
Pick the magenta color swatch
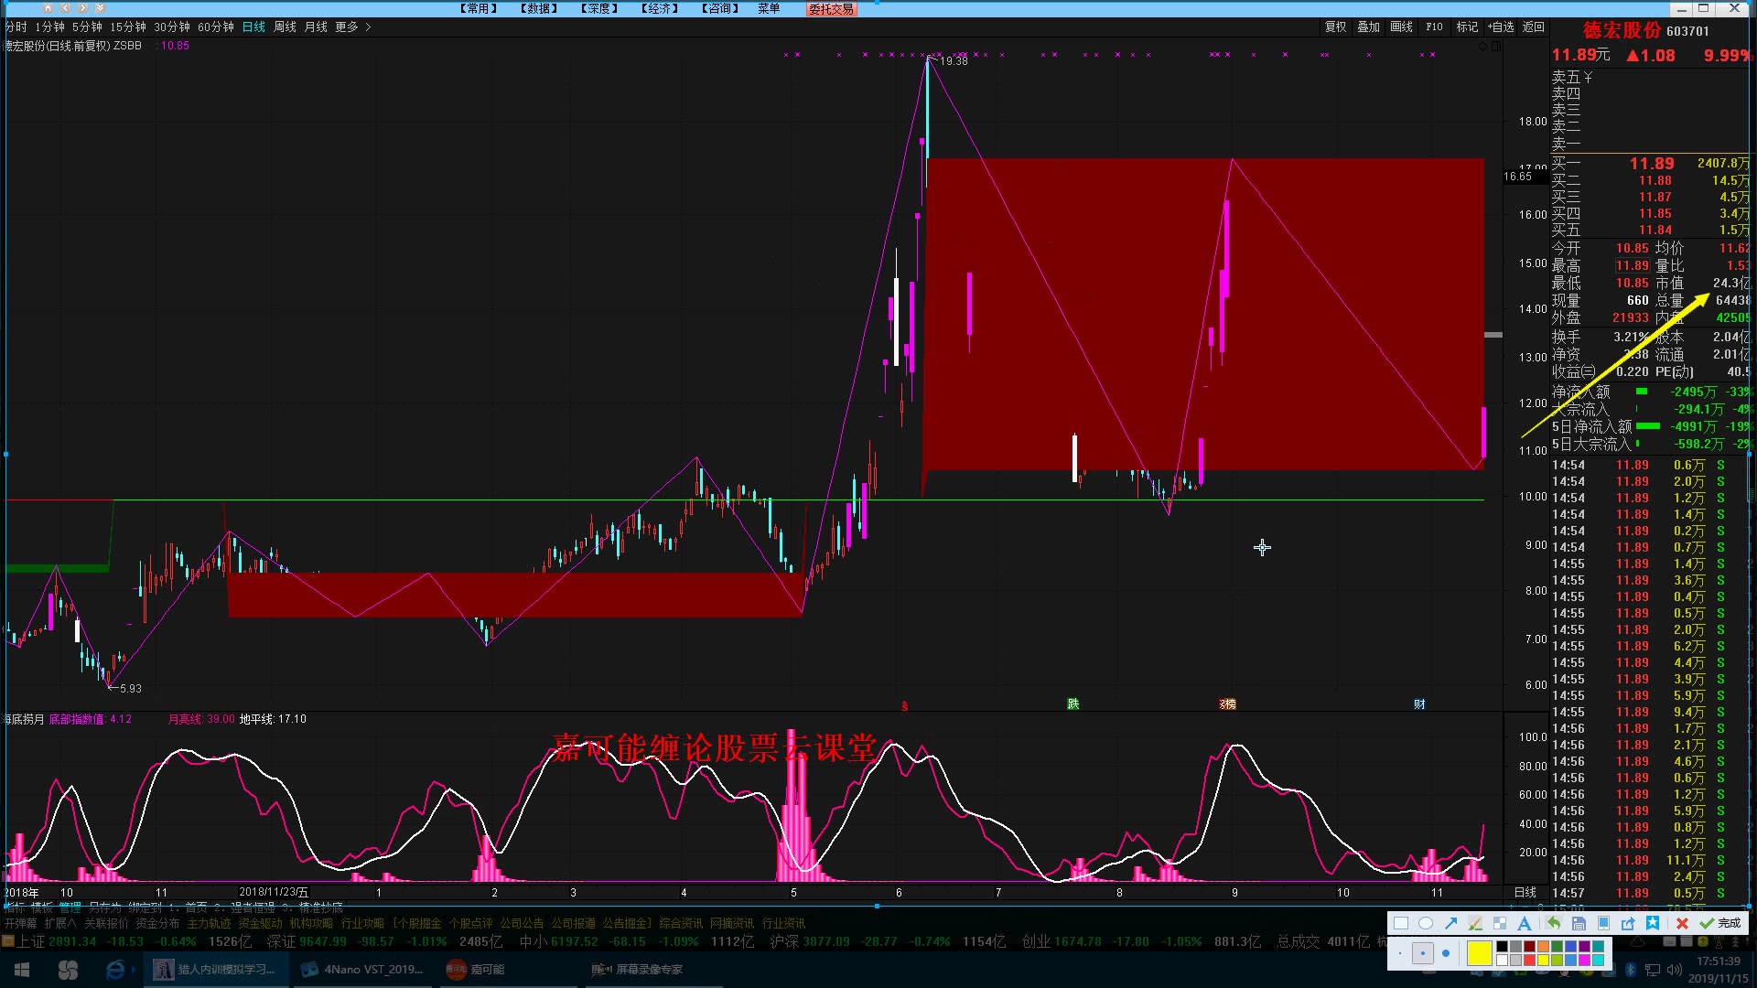(x=1584, y=960)
